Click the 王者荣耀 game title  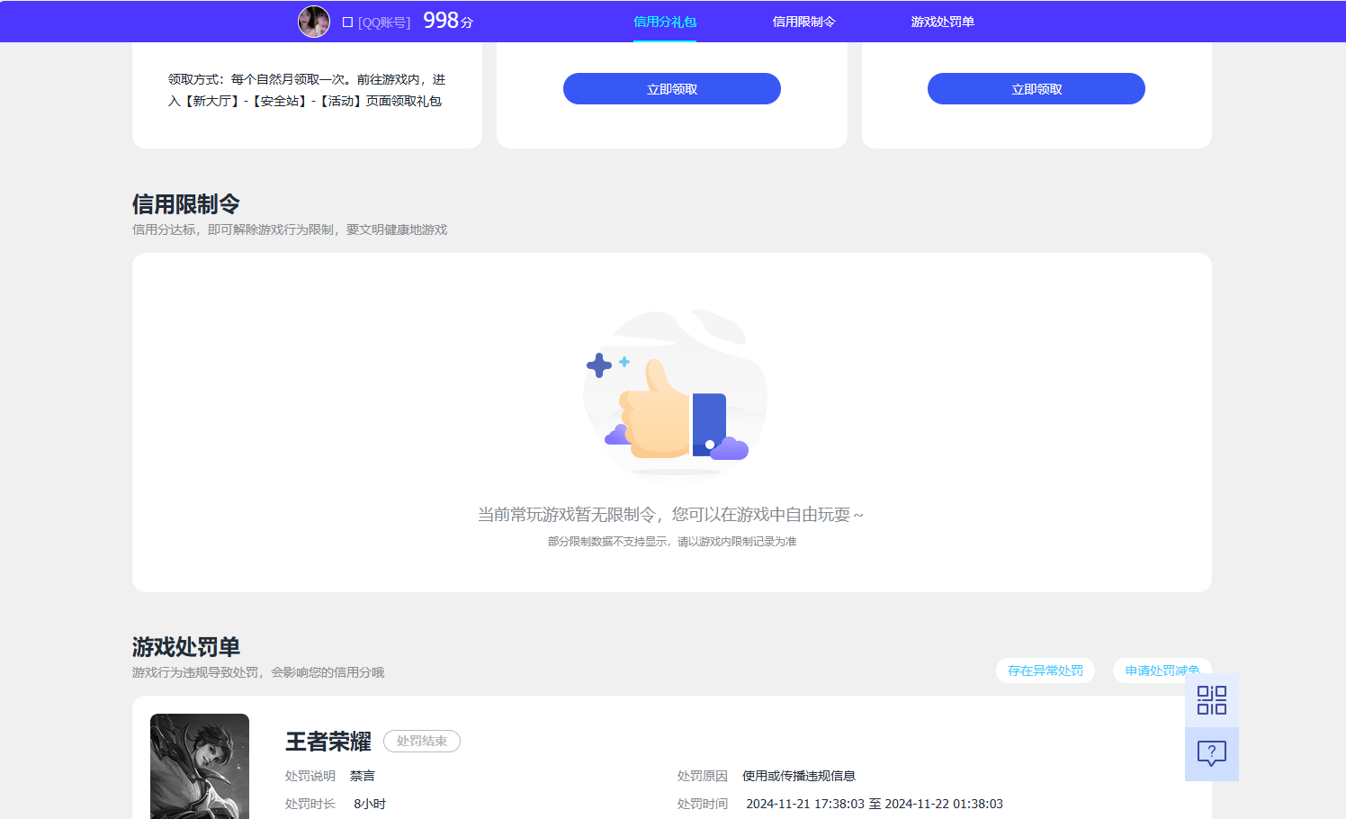coord(328,742)
